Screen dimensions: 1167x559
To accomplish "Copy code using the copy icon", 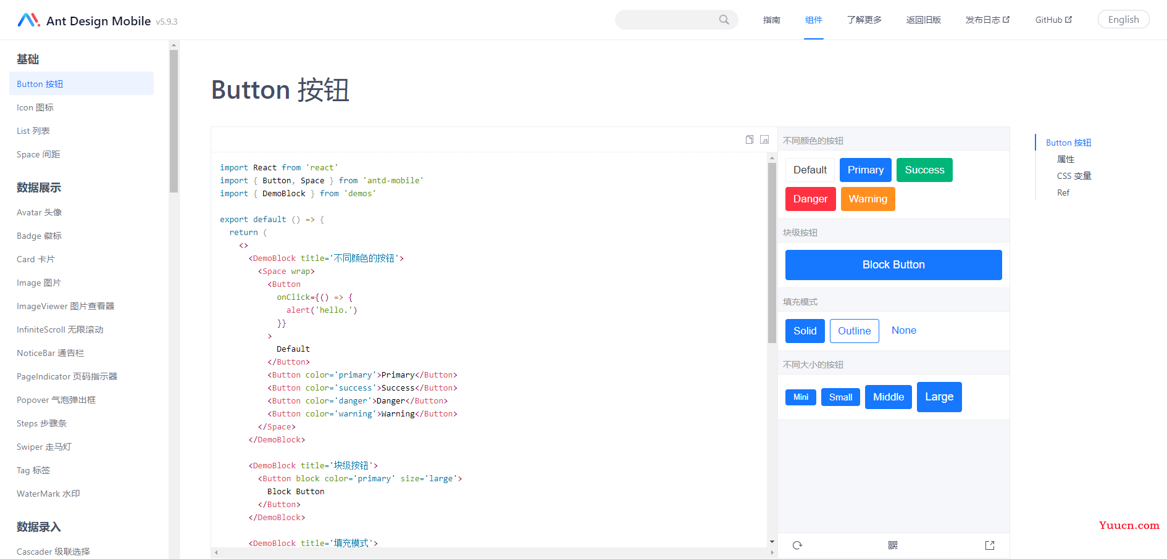I will 750,139.
